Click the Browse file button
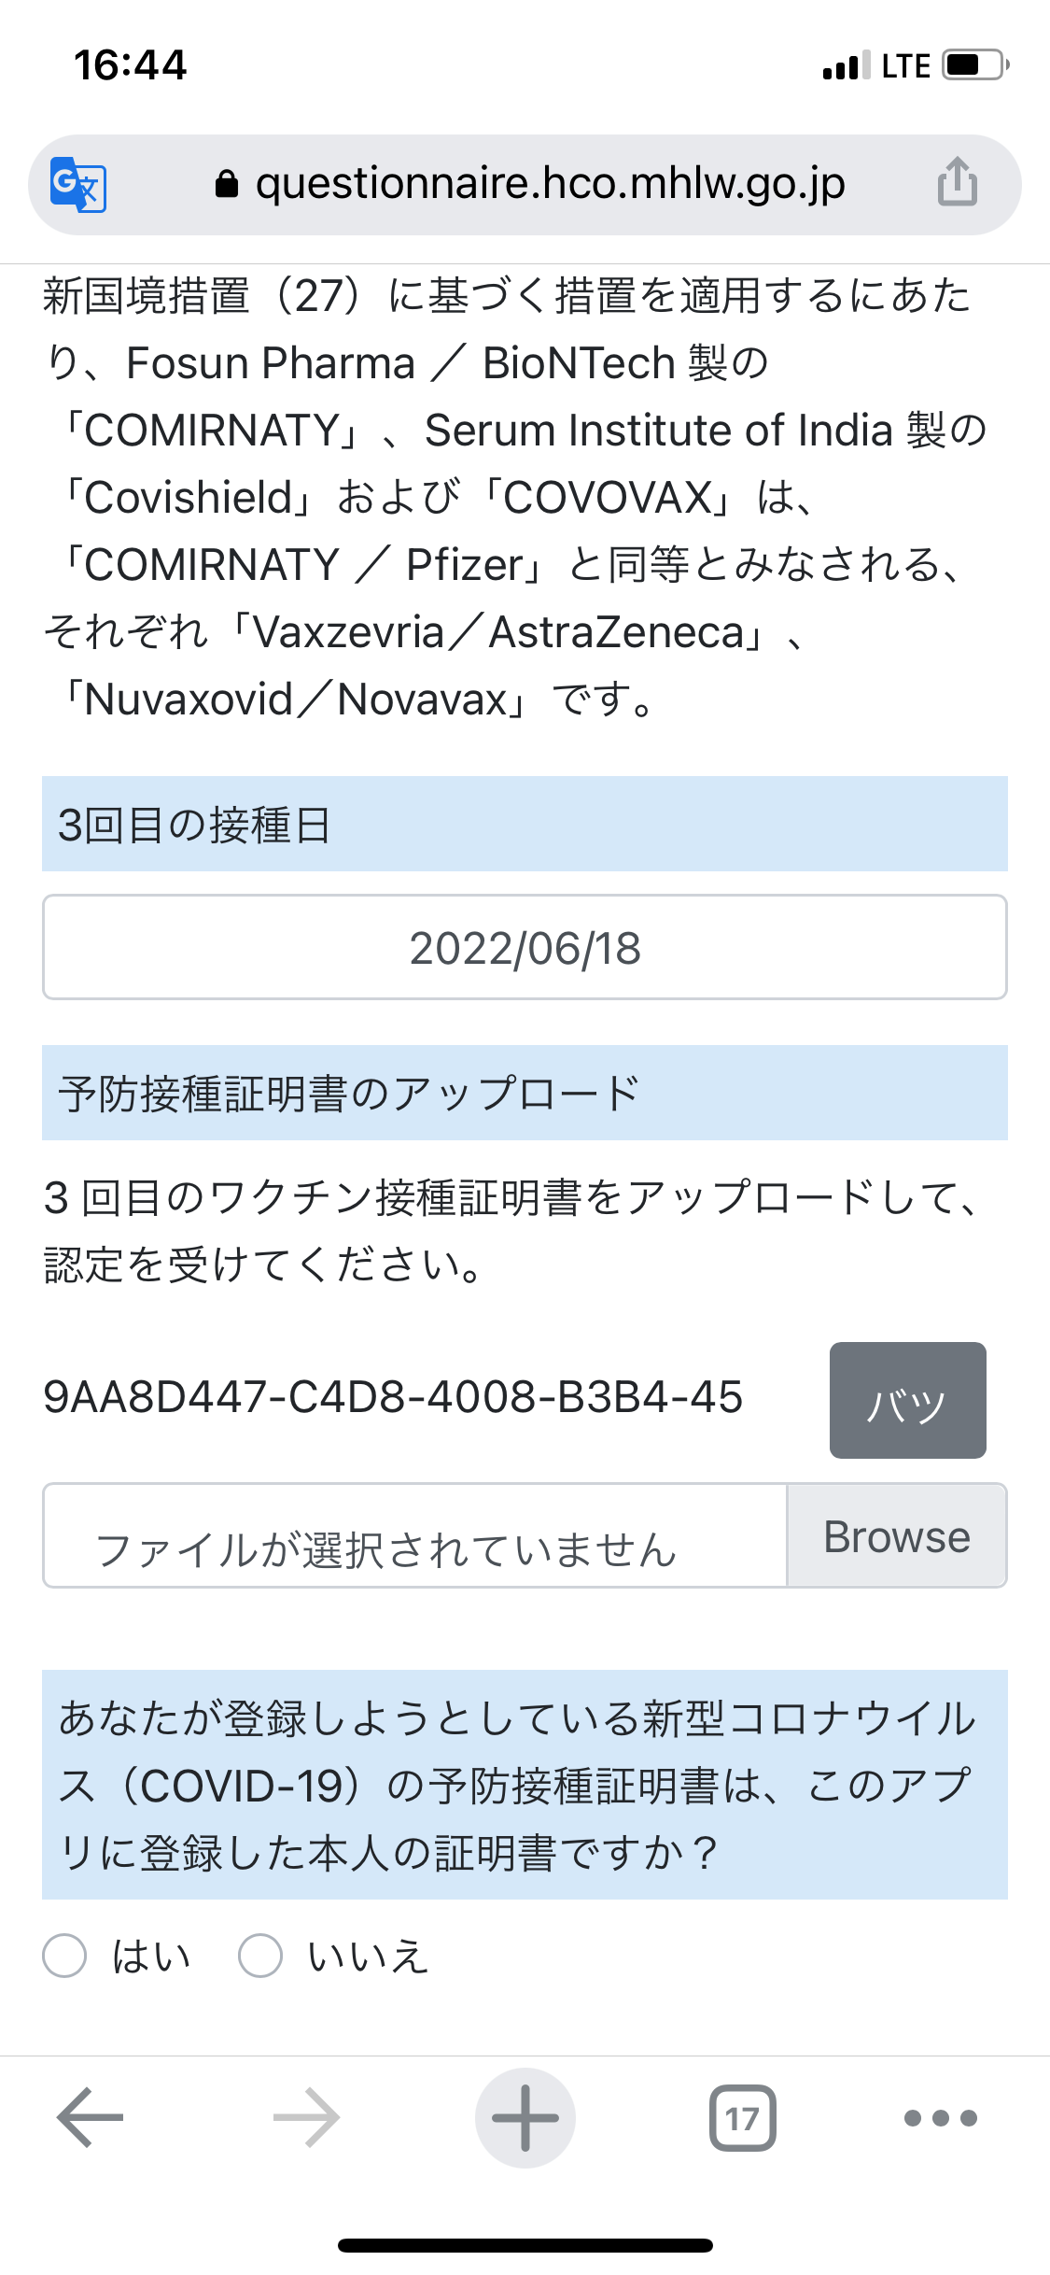This screenshot has height=2275, width=1050. 897,1535
